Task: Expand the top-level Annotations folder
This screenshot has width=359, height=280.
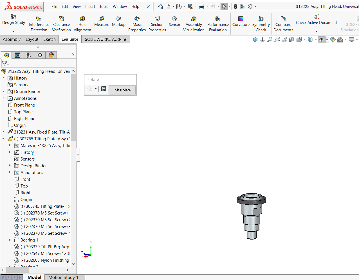Action: pos(3,98)
